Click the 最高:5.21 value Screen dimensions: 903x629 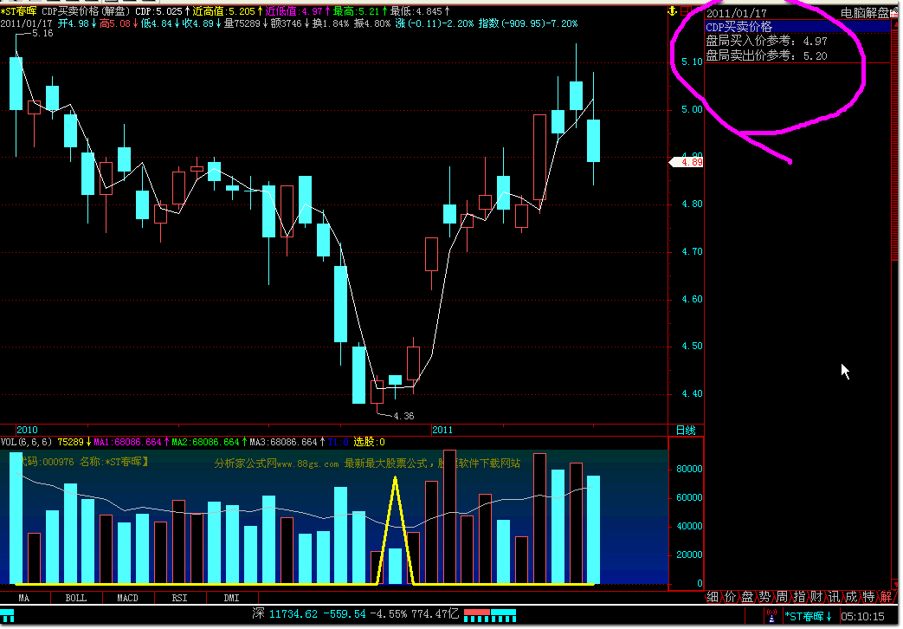click(356, 11)
